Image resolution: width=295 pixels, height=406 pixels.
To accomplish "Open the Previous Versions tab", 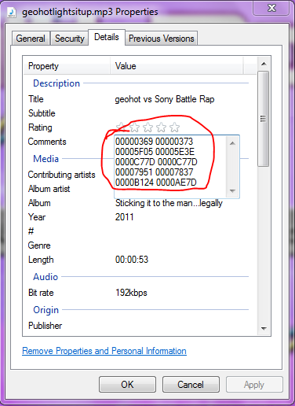I will click(x=162, y=39).
